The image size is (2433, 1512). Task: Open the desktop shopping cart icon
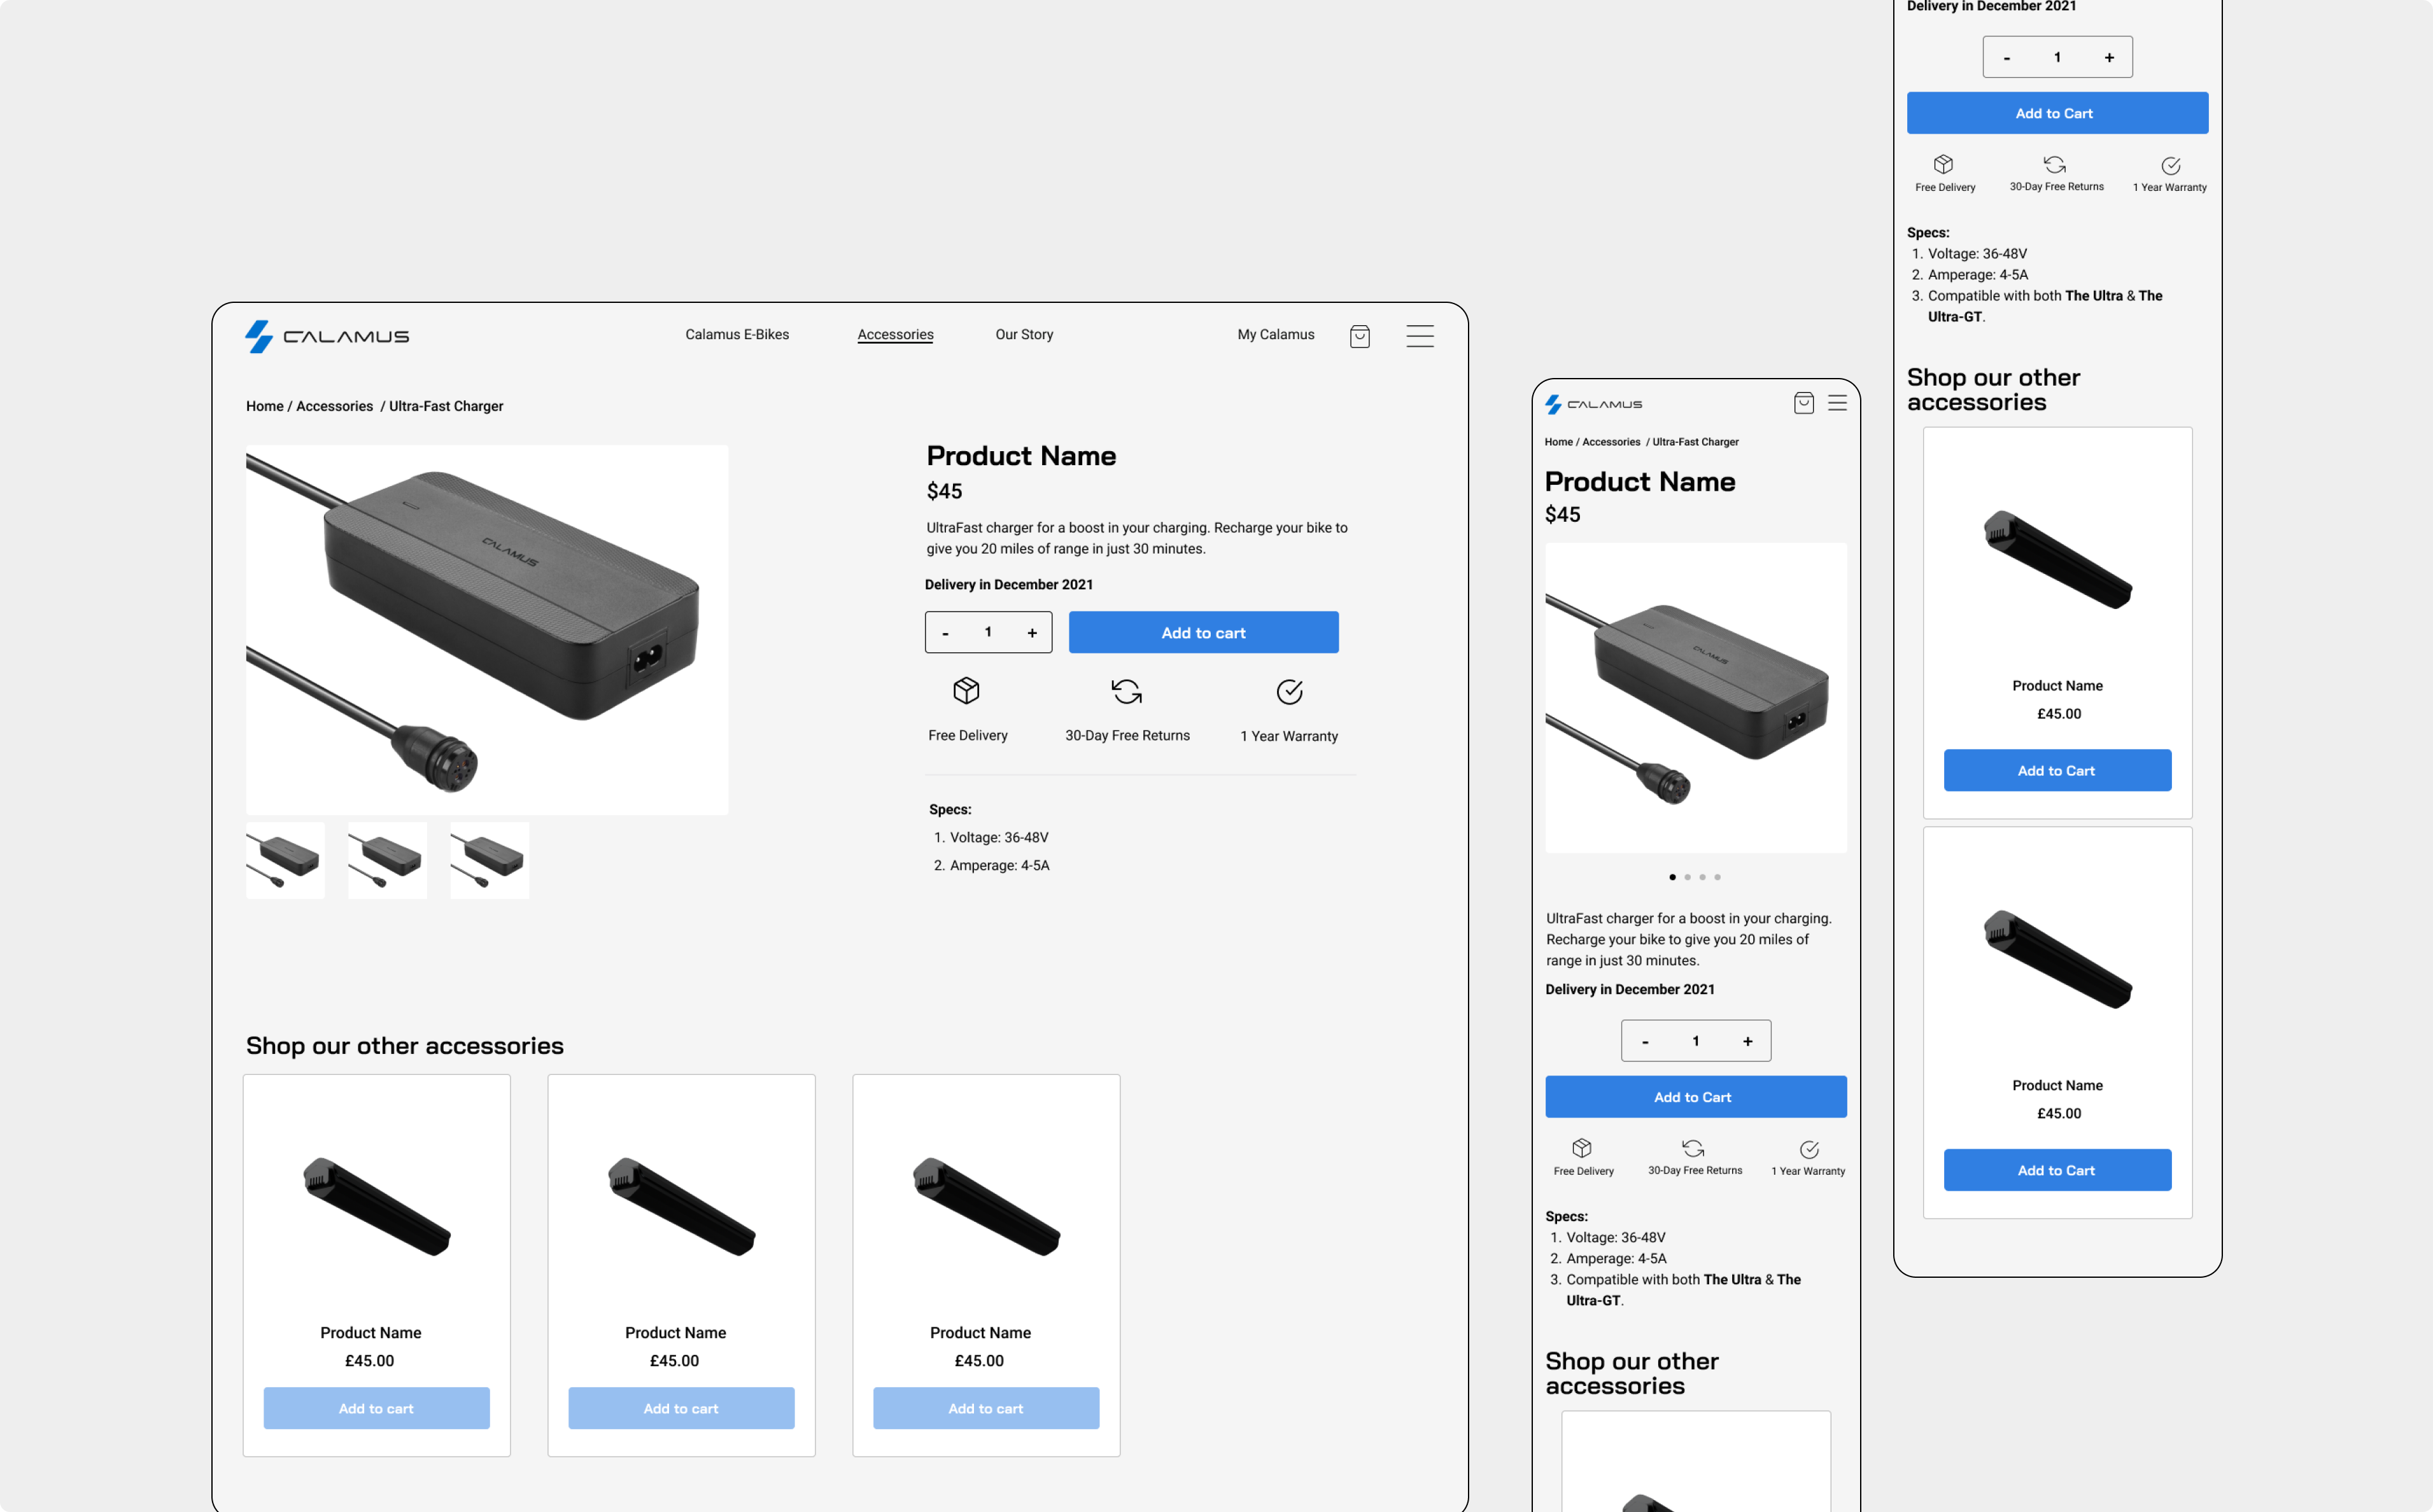click(x=1360, y=336)
